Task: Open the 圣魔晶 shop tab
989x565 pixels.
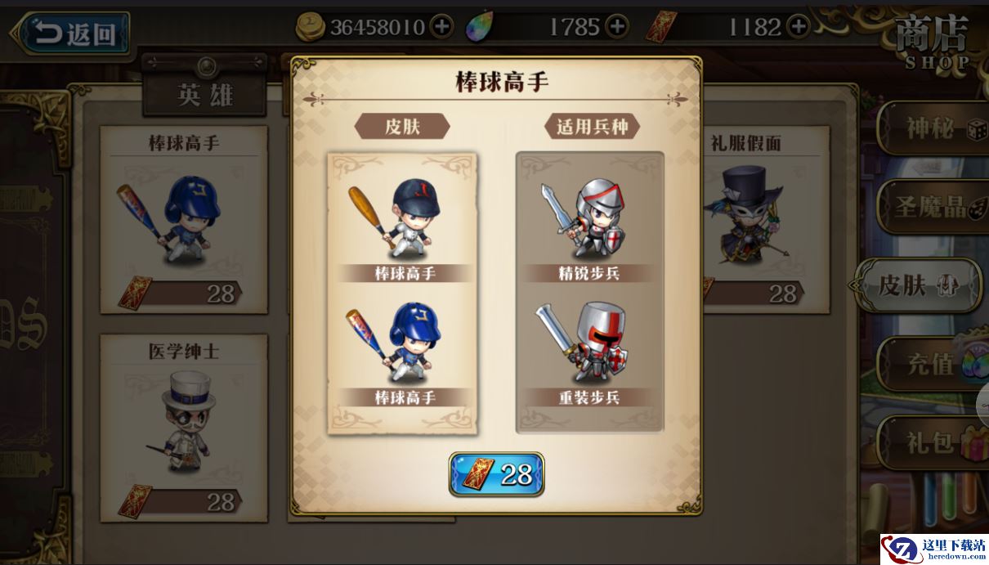Action: (x=932, y=207)
